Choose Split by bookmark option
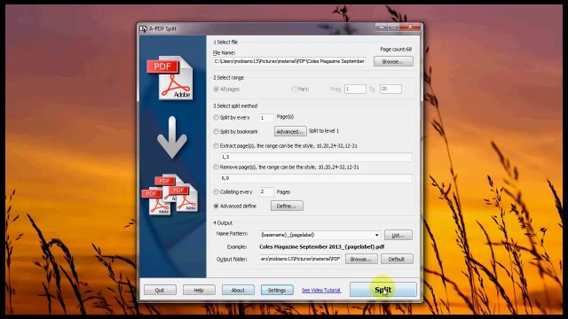The height and width of the screenshot is (319, 568). tap(217, 132)
